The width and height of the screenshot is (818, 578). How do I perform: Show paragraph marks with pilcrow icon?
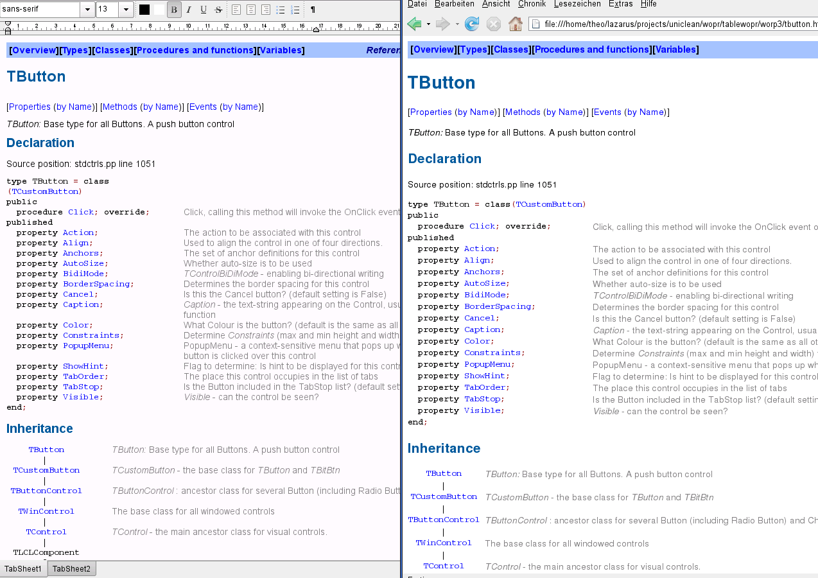[313, 10]
